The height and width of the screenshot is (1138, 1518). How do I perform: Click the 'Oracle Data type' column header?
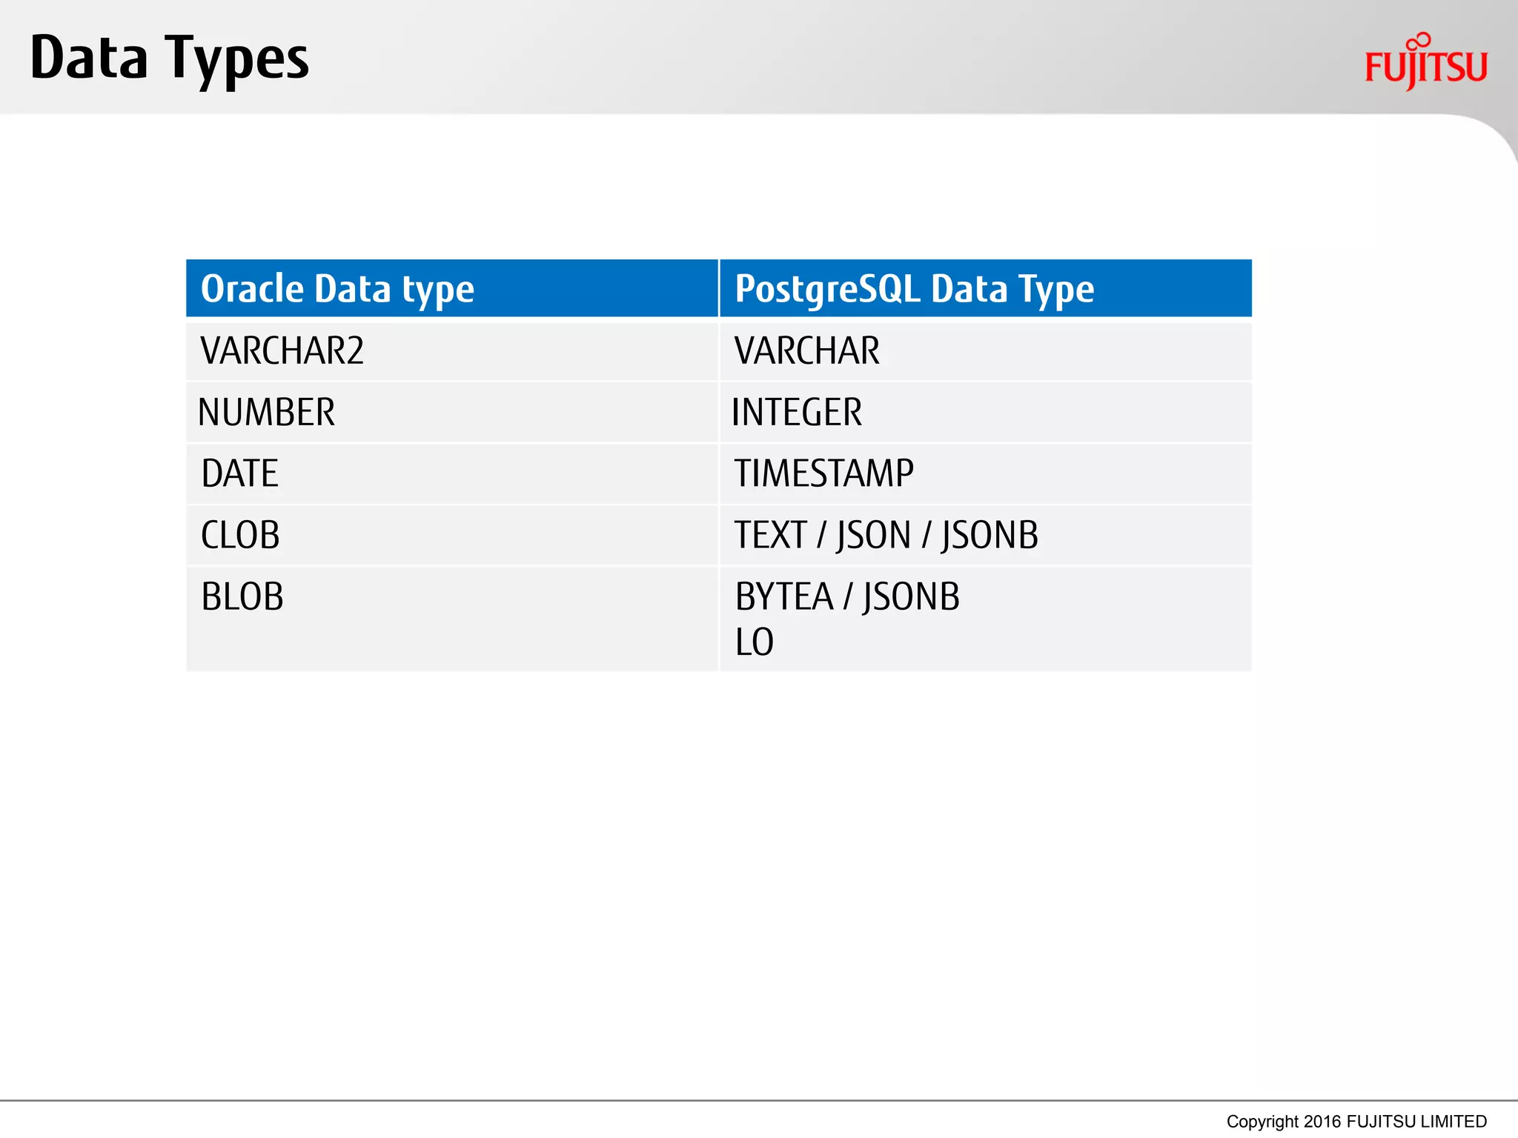pos(452,288)
